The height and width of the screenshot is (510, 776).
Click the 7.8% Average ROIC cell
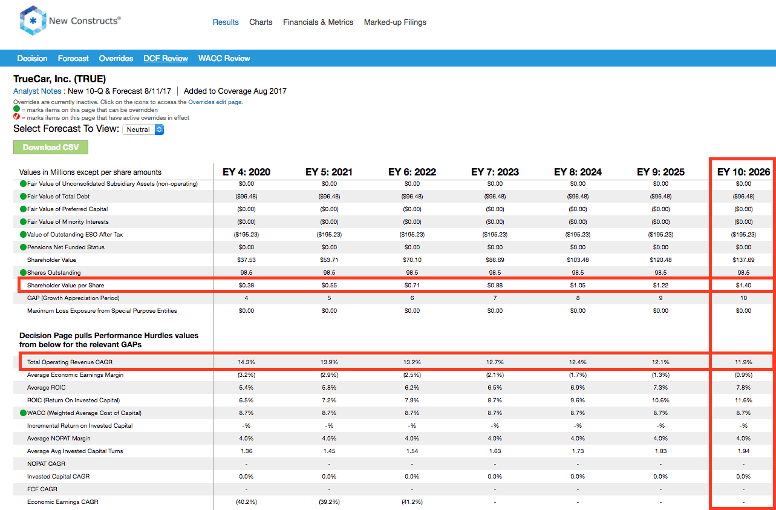[x=743, y=388]
